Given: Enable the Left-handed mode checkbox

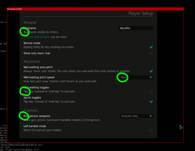Looking at the screenshot, I should [151, 130].
